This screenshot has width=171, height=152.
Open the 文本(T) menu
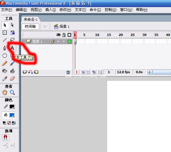coord(80,10)
